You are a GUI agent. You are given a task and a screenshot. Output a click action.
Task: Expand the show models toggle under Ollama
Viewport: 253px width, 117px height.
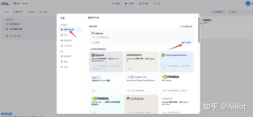(96, 42)
